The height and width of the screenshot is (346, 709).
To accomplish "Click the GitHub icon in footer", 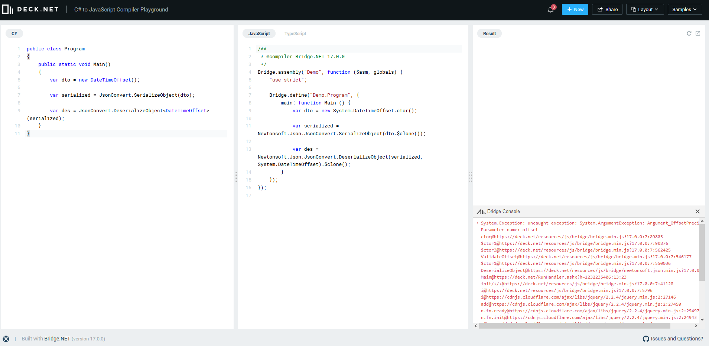I will 646,339.
